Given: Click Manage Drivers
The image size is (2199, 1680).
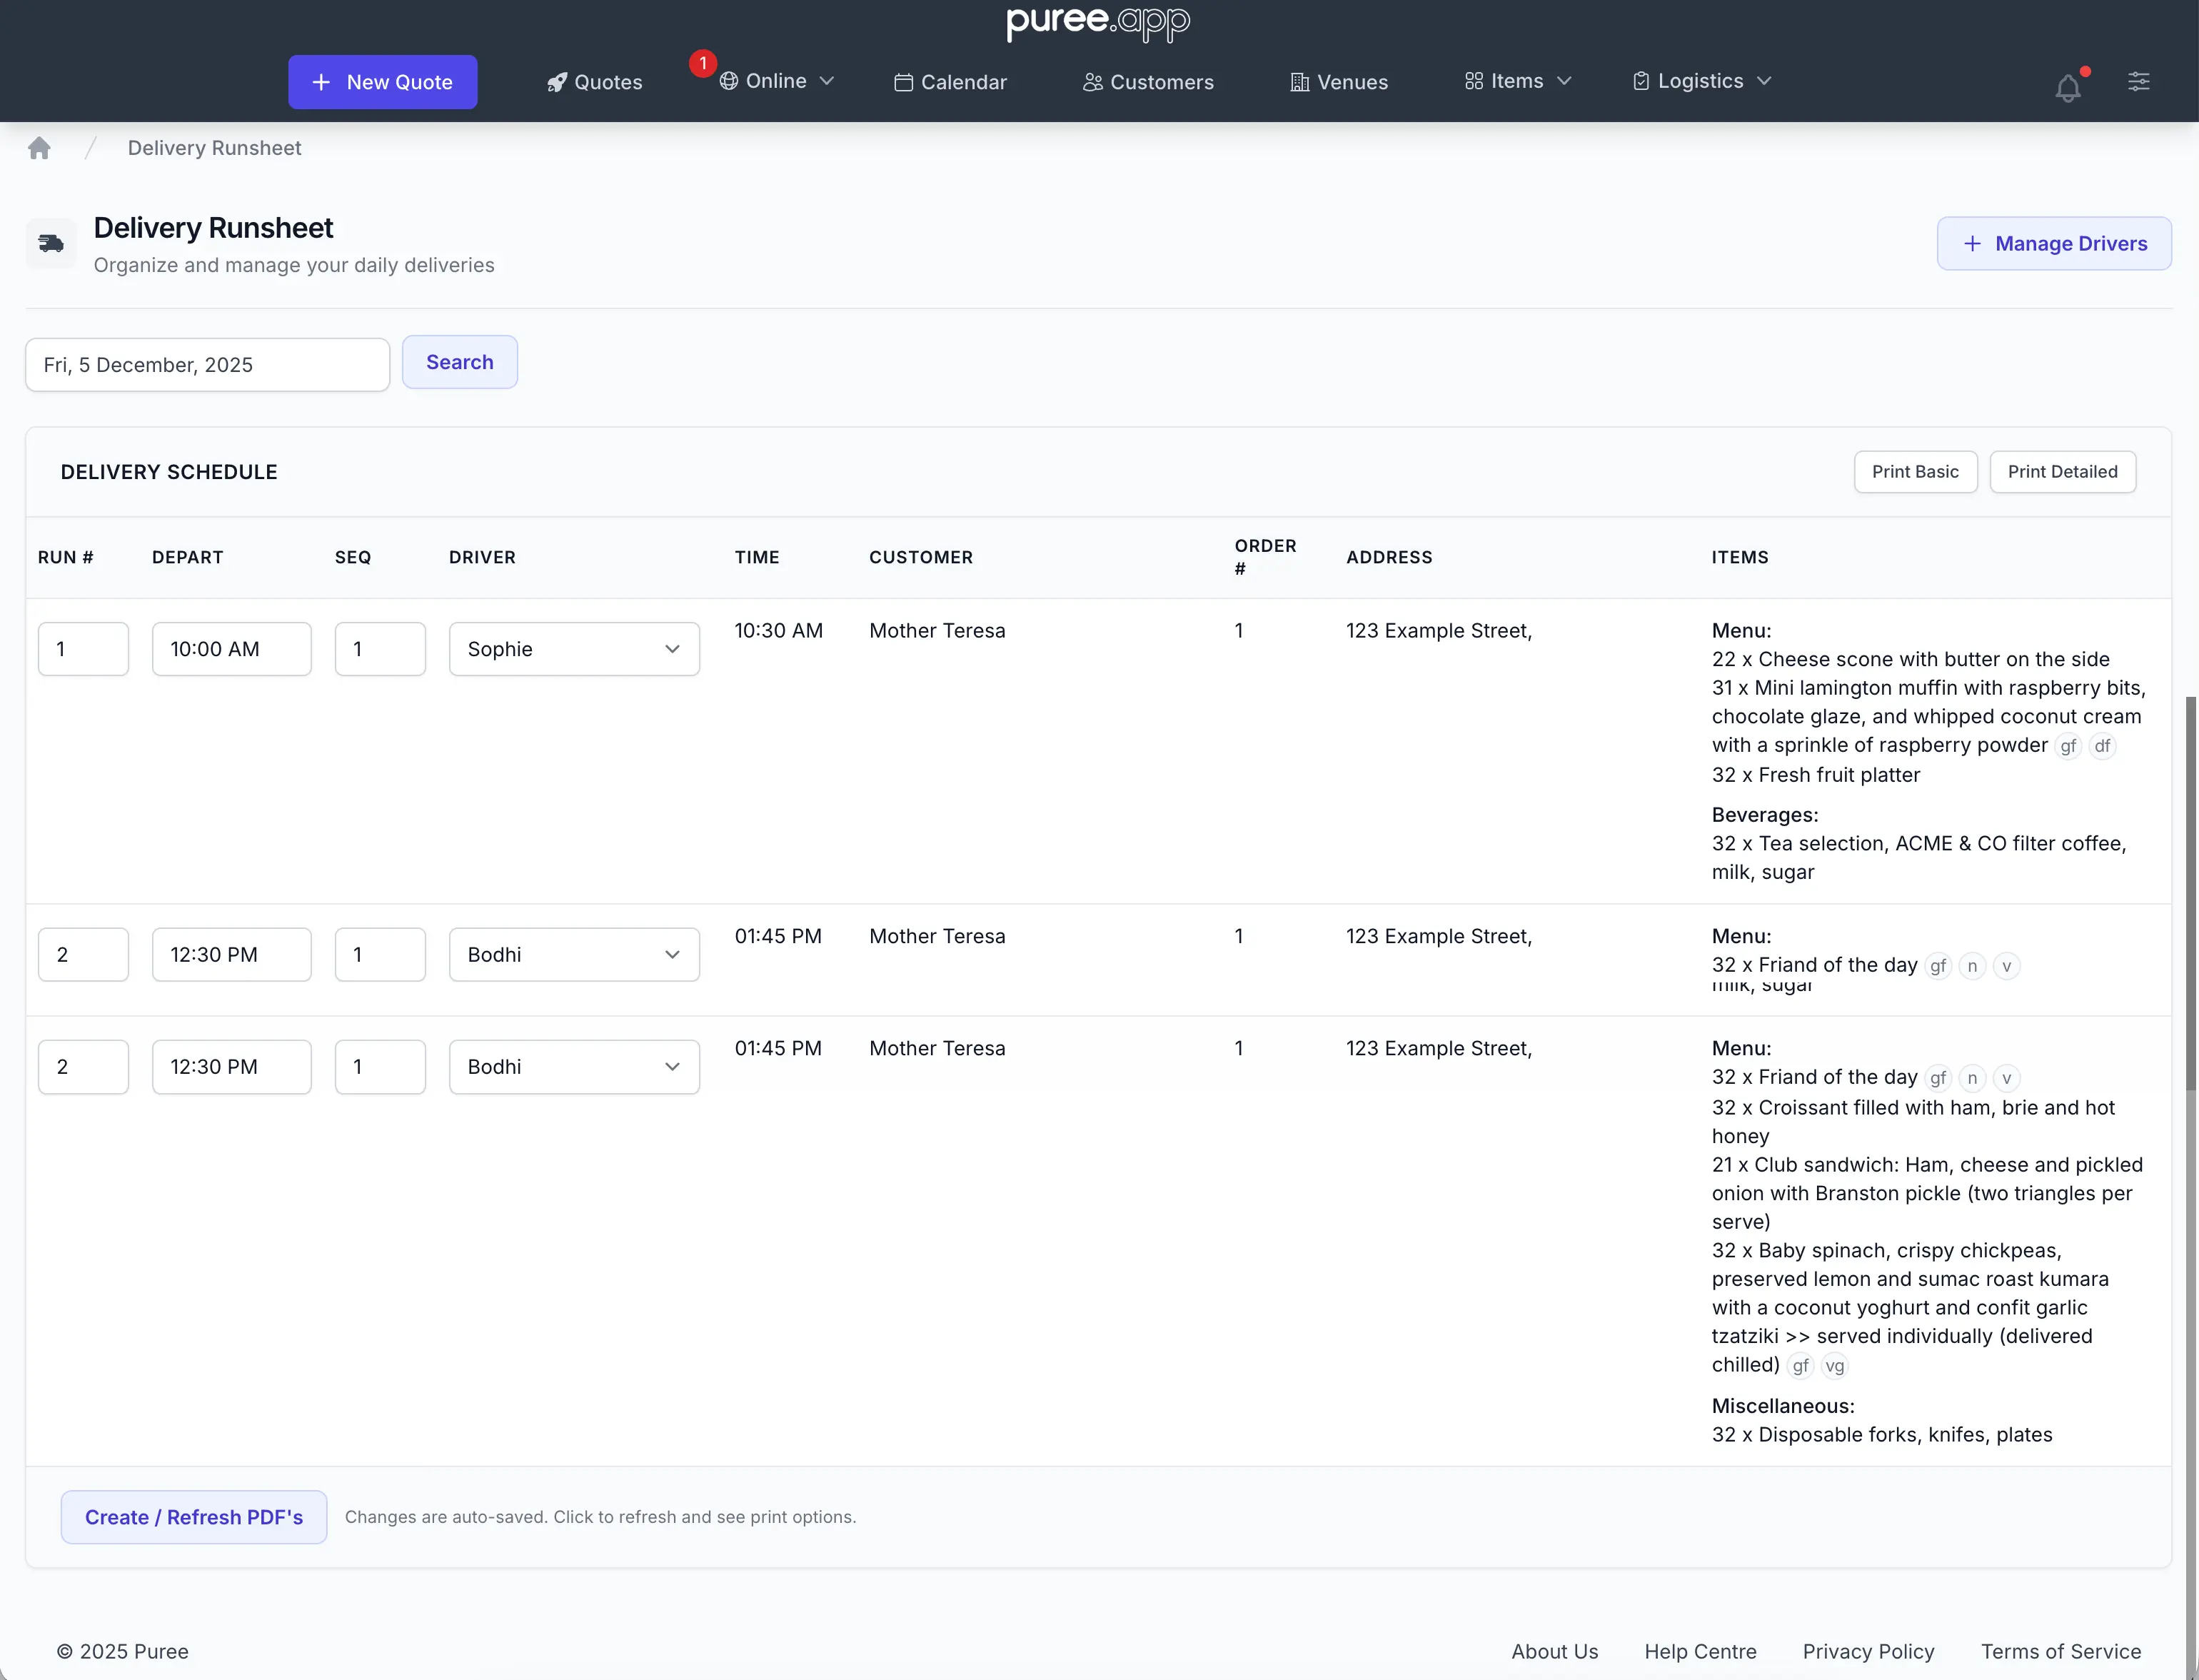Looking at the screenshot, I should [2054, 243].
